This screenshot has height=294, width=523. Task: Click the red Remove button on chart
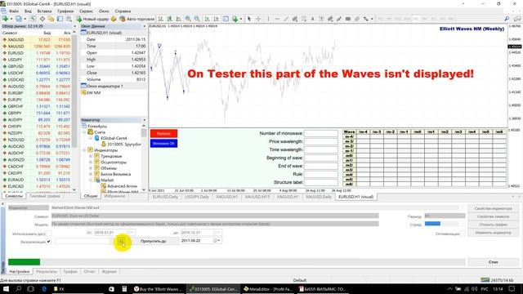[163, 134]
